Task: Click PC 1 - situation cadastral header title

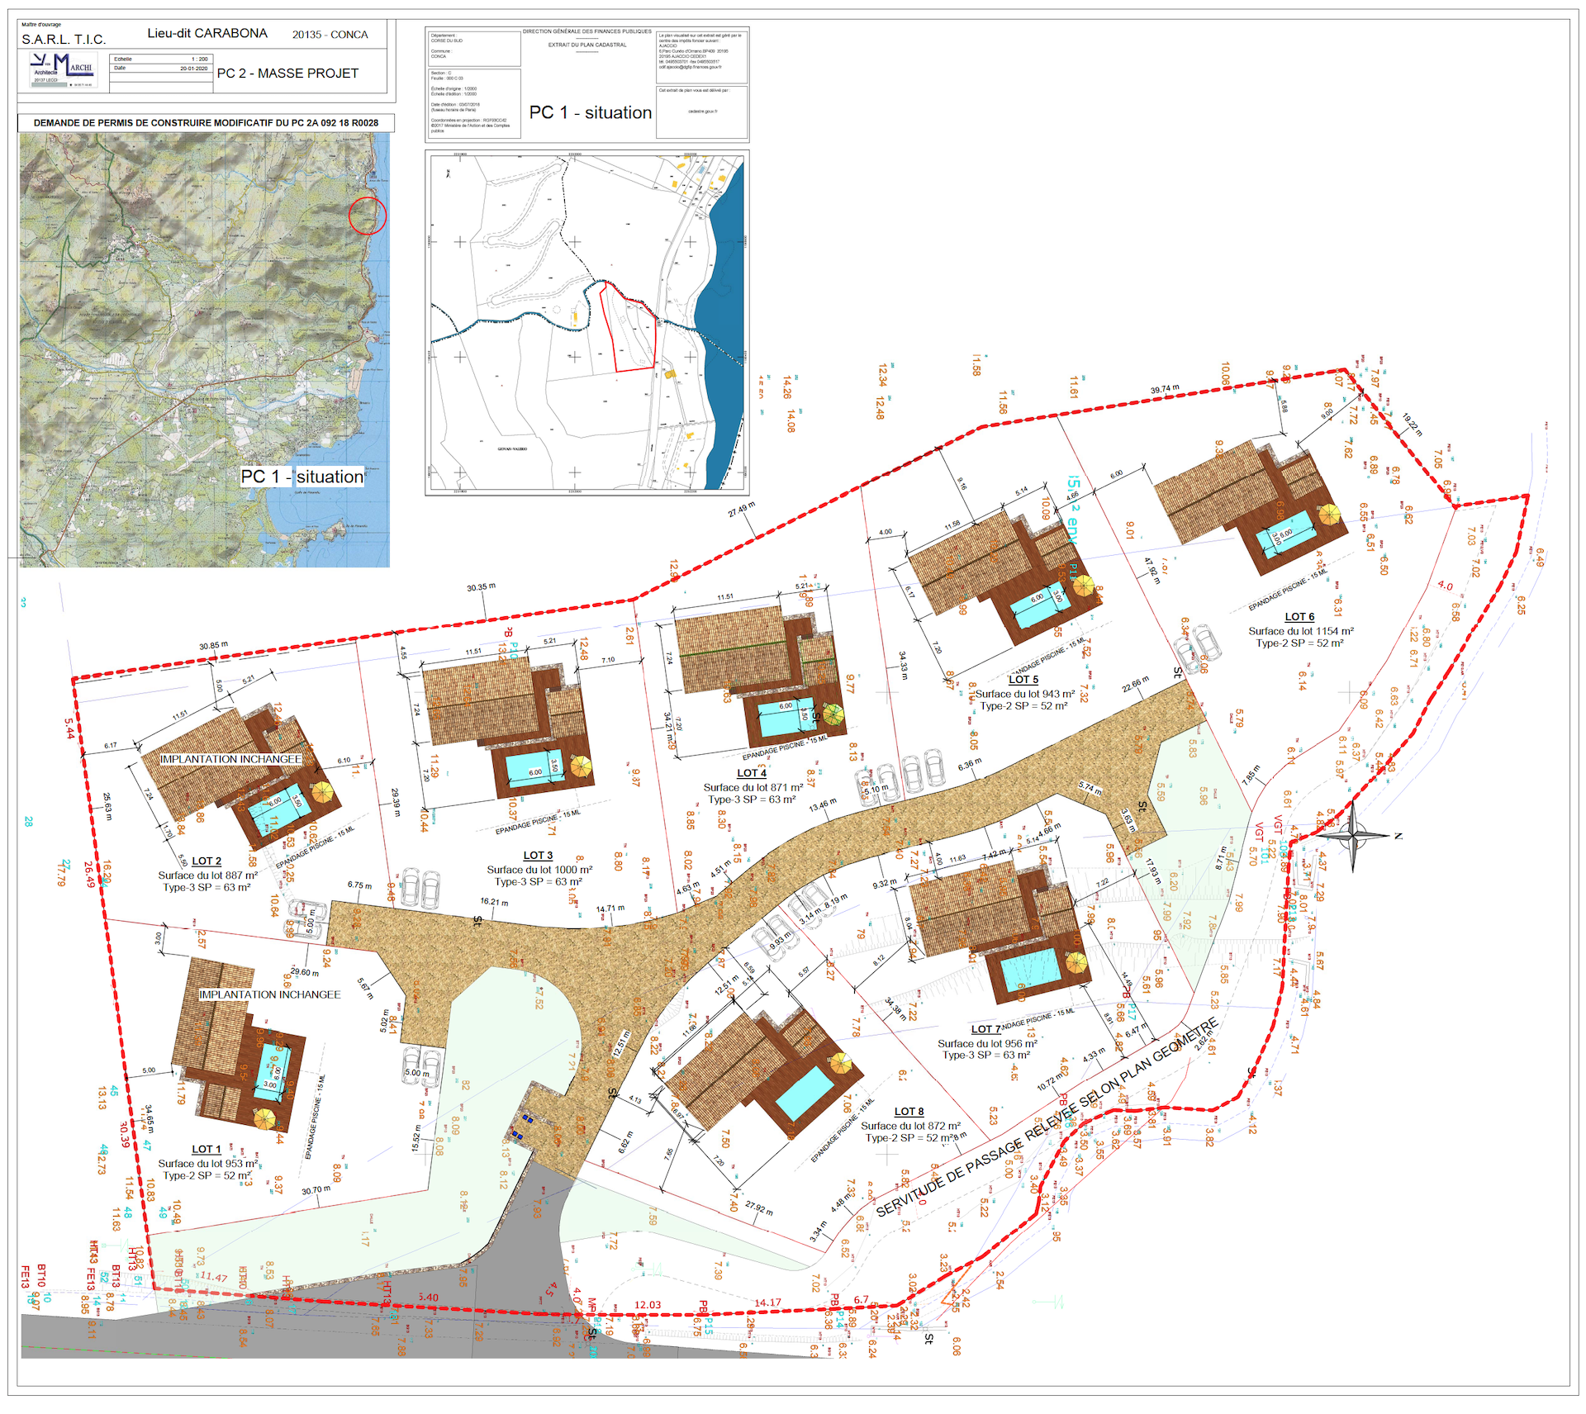Action: tap(590, 112)
